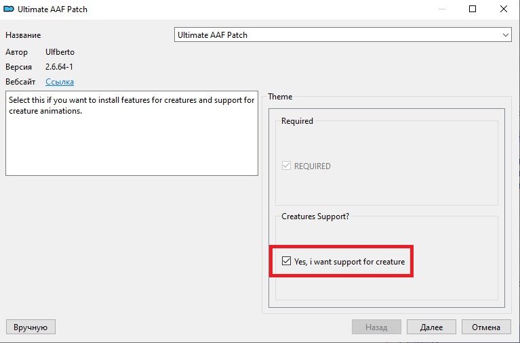Maximize the installer window
Screen dimensions: 520x343
pos(473,9)
